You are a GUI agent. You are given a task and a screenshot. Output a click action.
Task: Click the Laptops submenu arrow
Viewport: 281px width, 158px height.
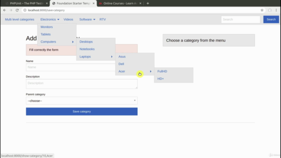(x=112, y=57)
